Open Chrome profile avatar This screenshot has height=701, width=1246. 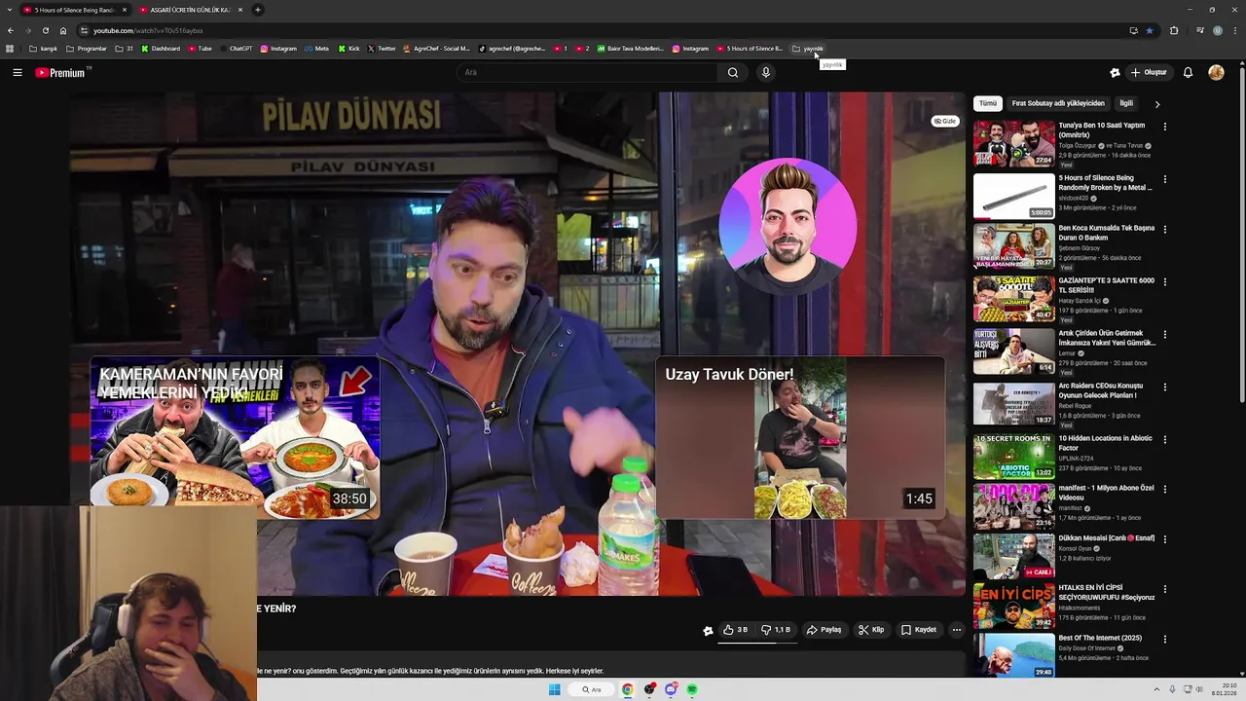(1217, 30)
